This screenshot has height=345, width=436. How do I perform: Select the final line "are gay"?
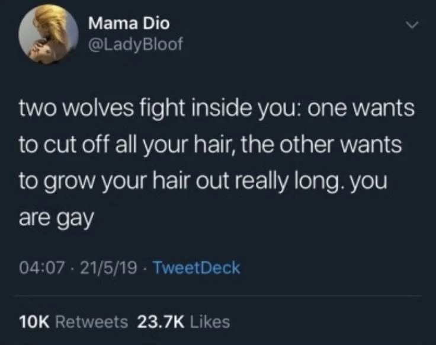tap(56, 218)
